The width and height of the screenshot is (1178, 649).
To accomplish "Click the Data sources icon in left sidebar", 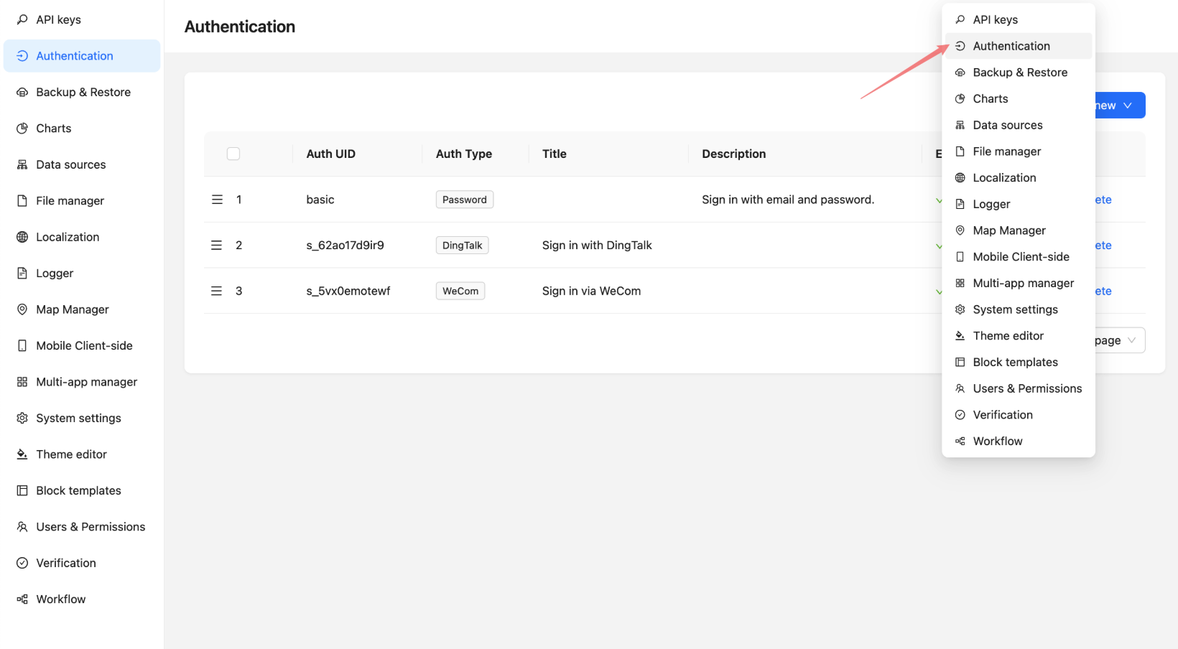I will pyautogui.click(x=22, y=164).
